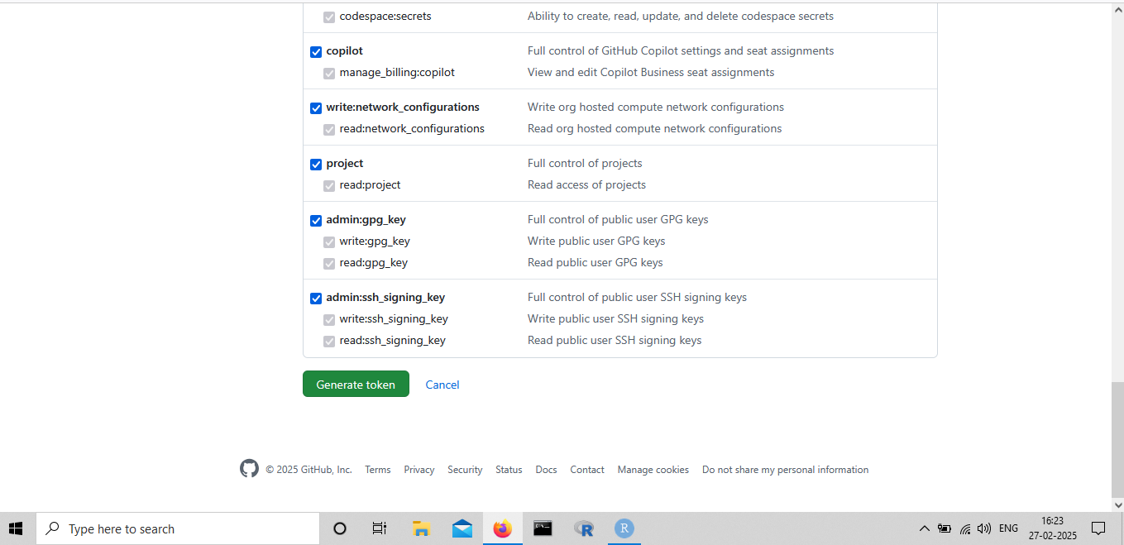Uncheck the copilot scope checkbox
Image resolution: width=1124 pixels, height=545 pixels.
[316, 52]
